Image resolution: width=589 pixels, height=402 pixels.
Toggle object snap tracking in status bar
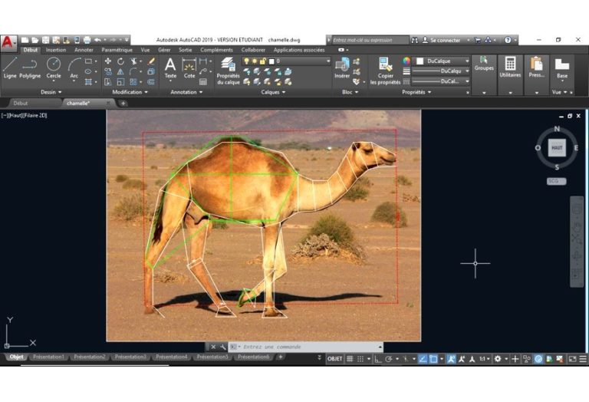(x=423, y=359)
